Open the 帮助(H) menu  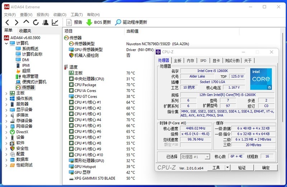[x=93, y=15]
